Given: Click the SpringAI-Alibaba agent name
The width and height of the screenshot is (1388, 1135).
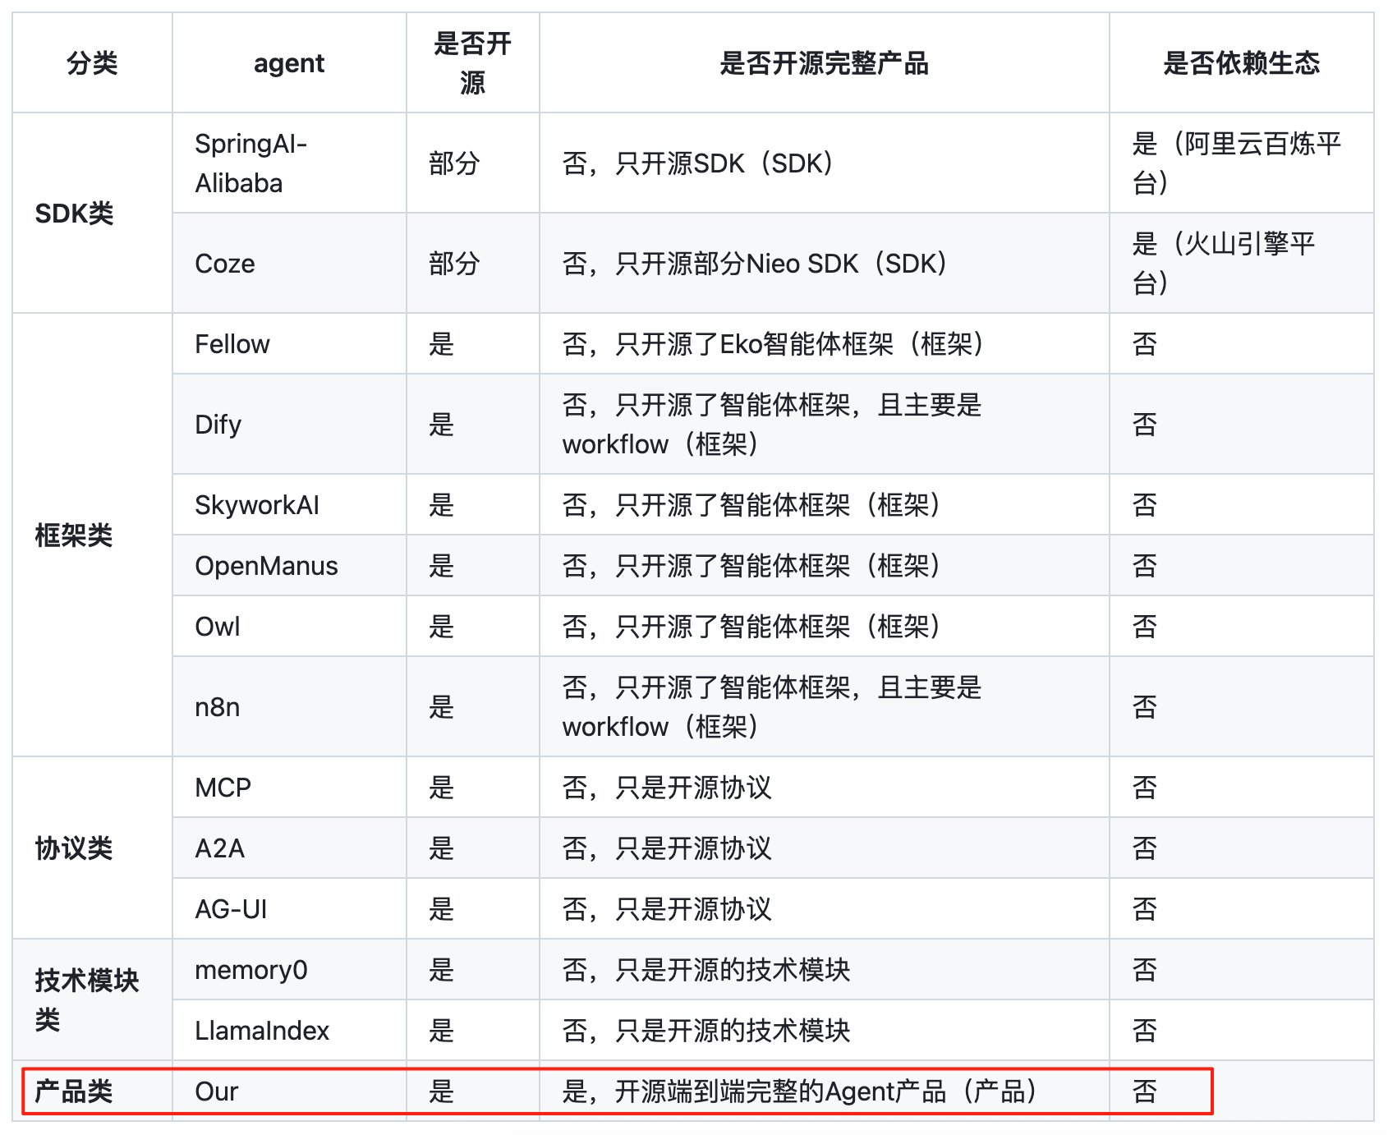Looking at the screenshot, I should click(251, 163).
